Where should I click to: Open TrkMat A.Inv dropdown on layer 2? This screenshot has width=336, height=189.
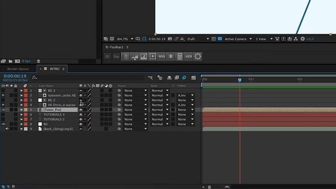(185, 96)
